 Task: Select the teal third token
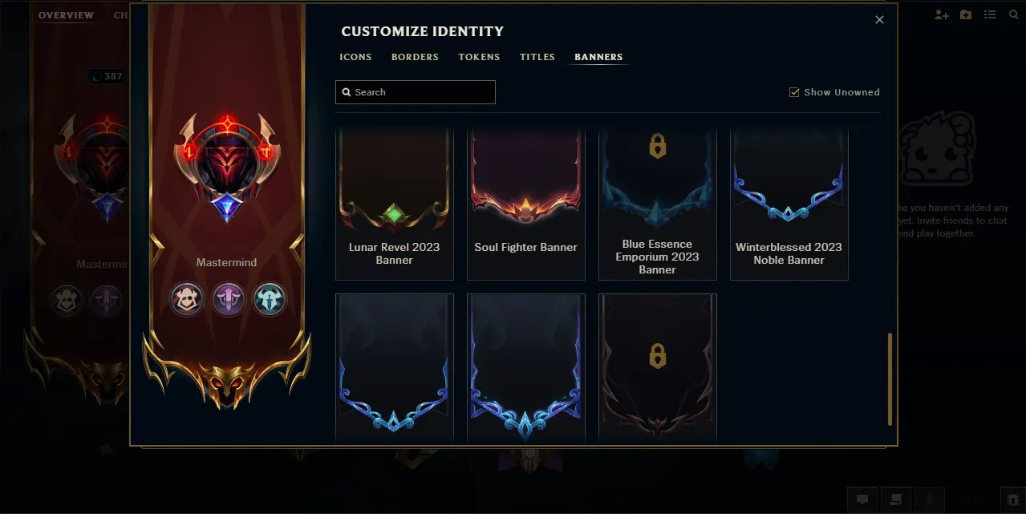270,300
